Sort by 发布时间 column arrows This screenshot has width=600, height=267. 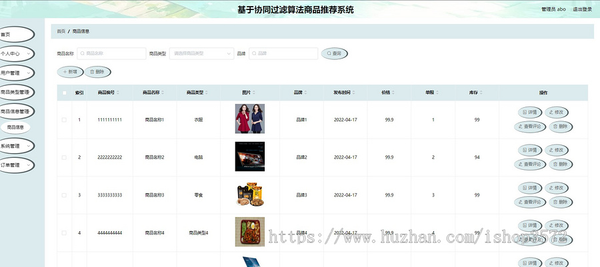coord(353,93)
